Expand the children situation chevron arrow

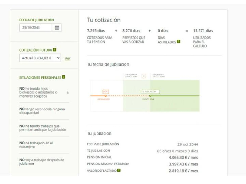[68, 93]
